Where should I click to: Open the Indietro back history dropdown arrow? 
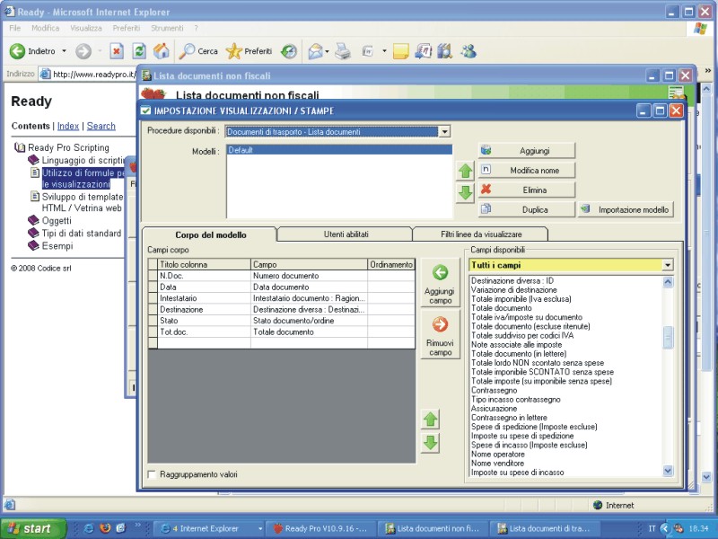click(64, 51)
